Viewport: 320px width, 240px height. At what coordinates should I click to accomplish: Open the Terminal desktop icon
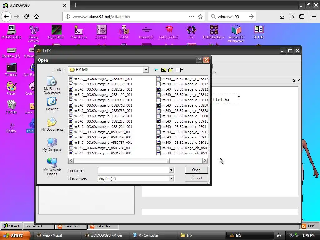coord(11,70)
